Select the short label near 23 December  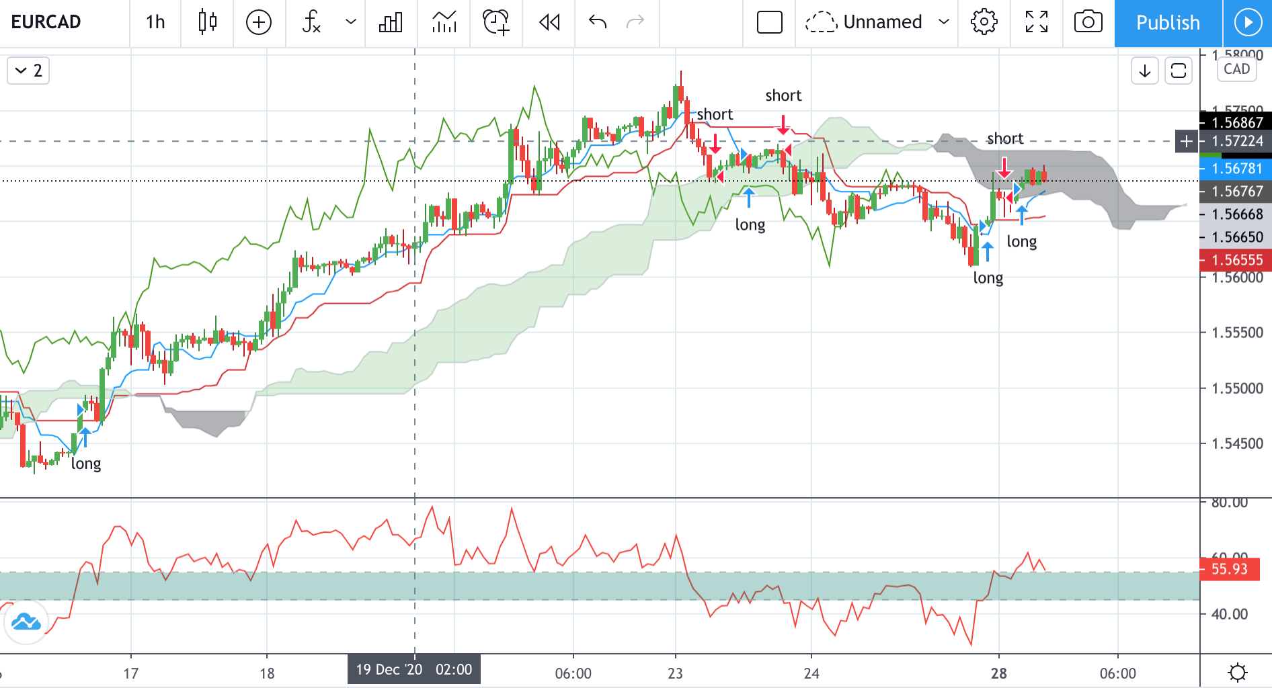pyautogui.click(x=715, y=114)
